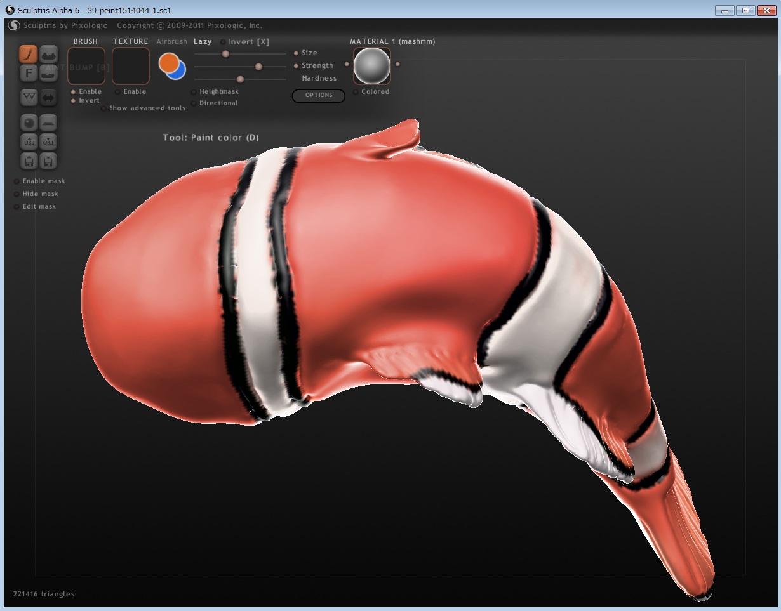Click the Size slider handle
The height and width of the screenshot is (611, 781).
click(x=225, y=54)
